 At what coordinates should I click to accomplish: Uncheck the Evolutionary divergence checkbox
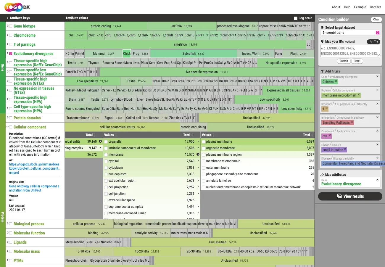[11, 54]
